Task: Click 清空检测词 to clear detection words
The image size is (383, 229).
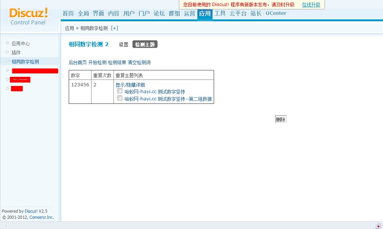Action: pos(139,62)
